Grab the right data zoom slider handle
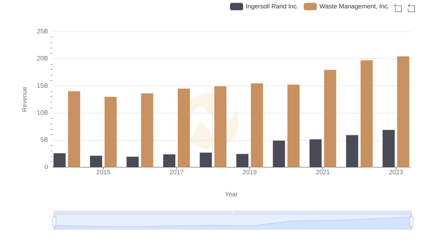 (x=411, y=222)
